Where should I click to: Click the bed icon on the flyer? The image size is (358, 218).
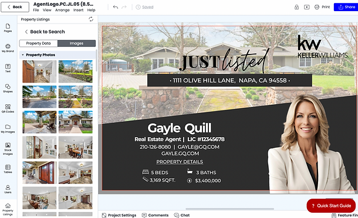tap(146, 172)
